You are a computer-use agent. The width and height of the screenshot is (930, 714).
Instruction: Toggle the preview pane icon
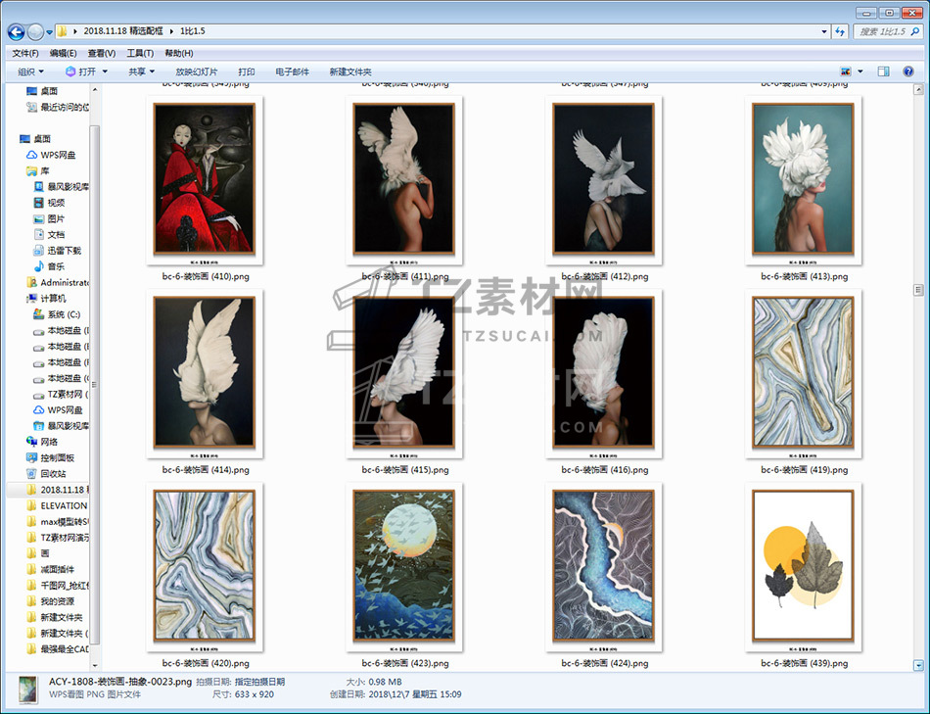click(883, 71)
